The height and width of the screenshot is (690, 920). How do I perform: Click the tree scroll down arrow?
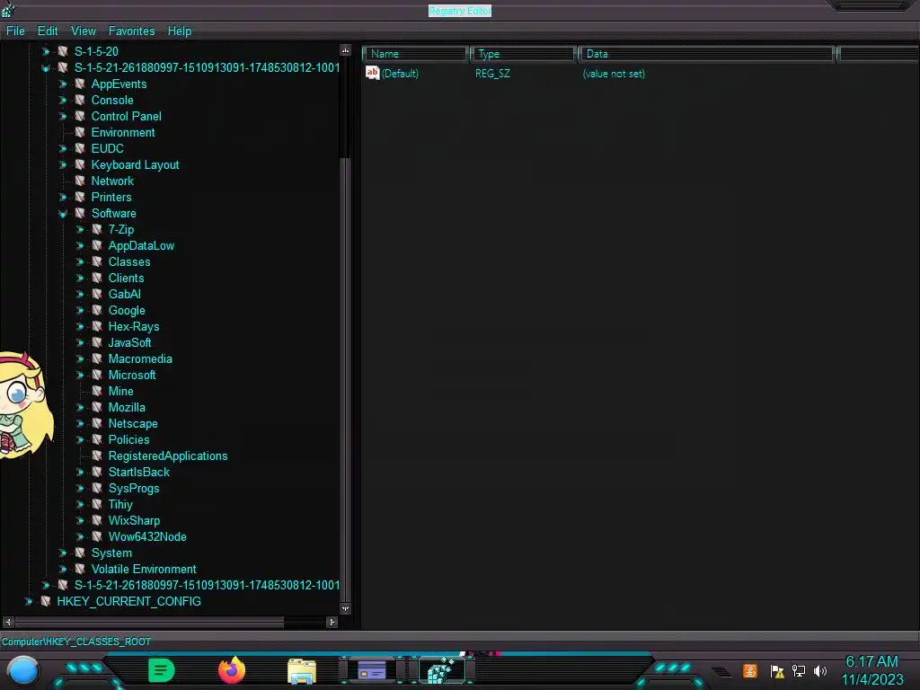click(346, 608)
